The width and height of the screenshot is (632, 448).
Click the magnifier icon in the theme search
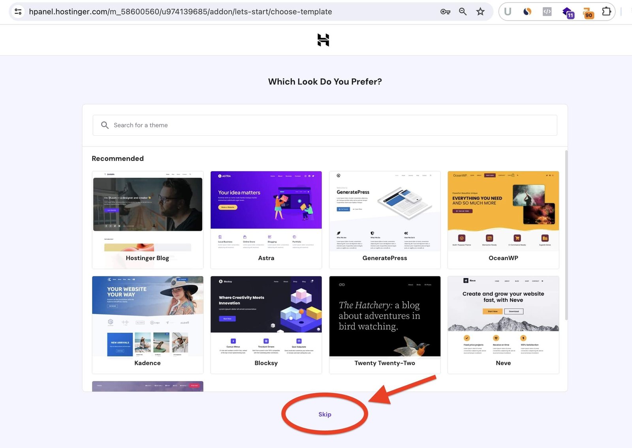[x=105, y=125]
